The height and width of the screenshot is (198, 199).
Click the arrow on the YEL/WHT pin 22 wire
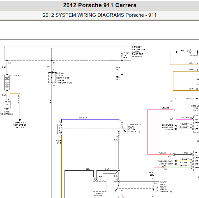176,126
